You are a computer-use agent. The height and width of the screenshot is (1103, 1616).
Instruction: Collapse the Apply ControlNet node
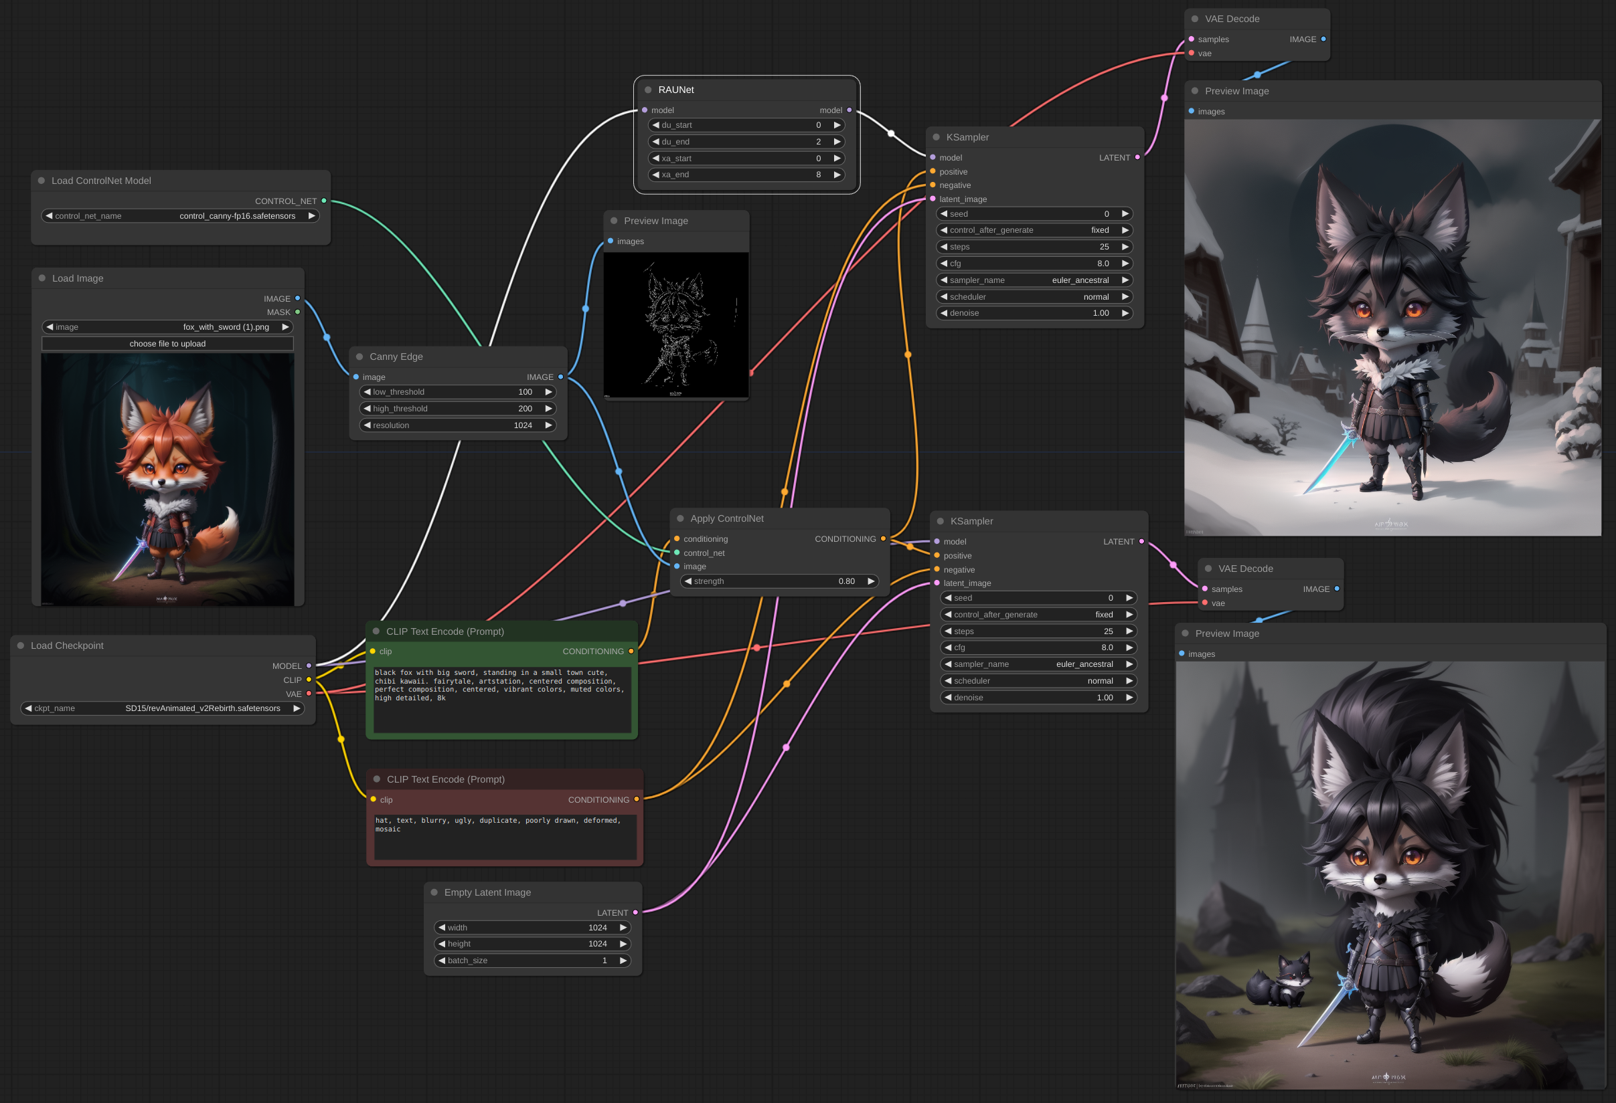click(x=680, y=518)
